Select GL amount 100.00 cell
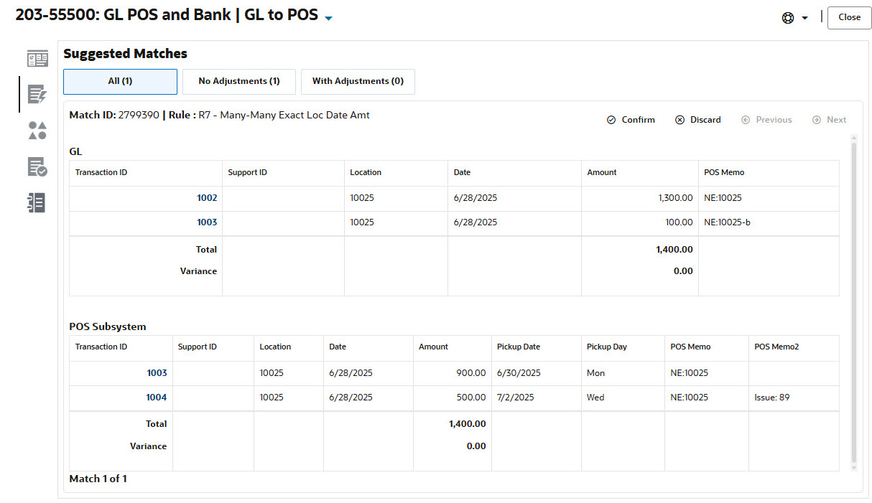This screenshot has height=503, width=872. click(x=640, y=222)
